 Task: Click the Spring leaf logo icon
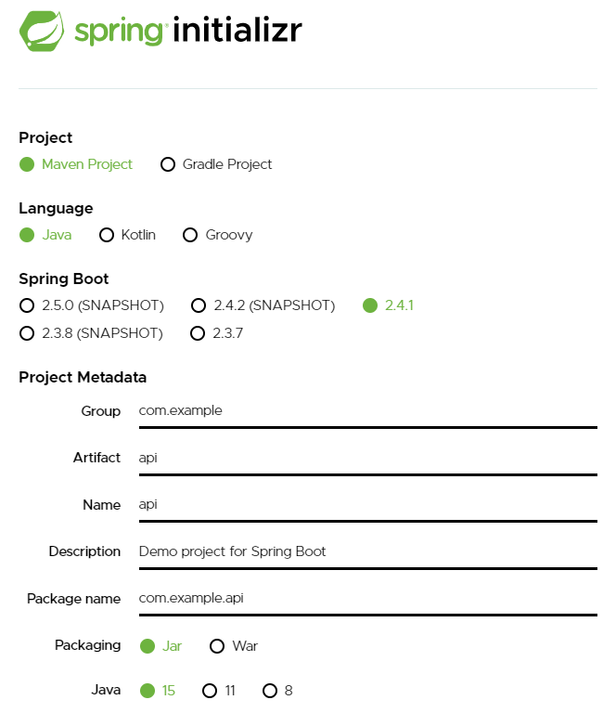[x=42, y=31]
